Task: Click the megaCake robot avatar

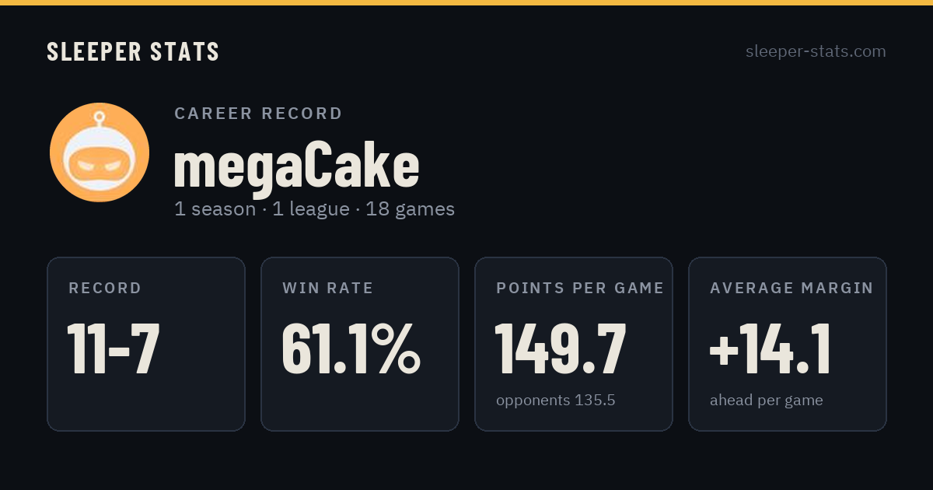Action: point(100,152)
